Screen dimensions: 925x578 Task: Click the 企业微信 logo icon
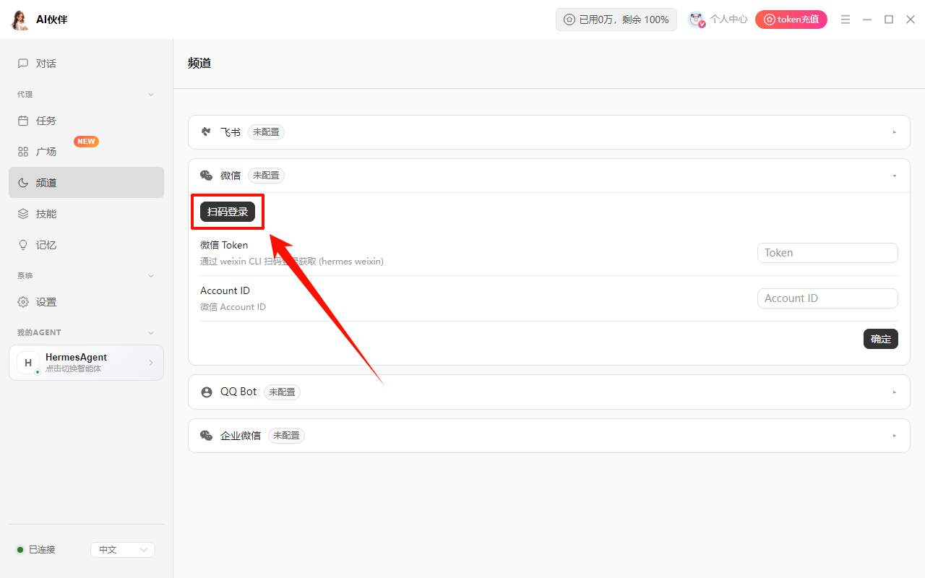pyautogui.click(x=206, y=436)
